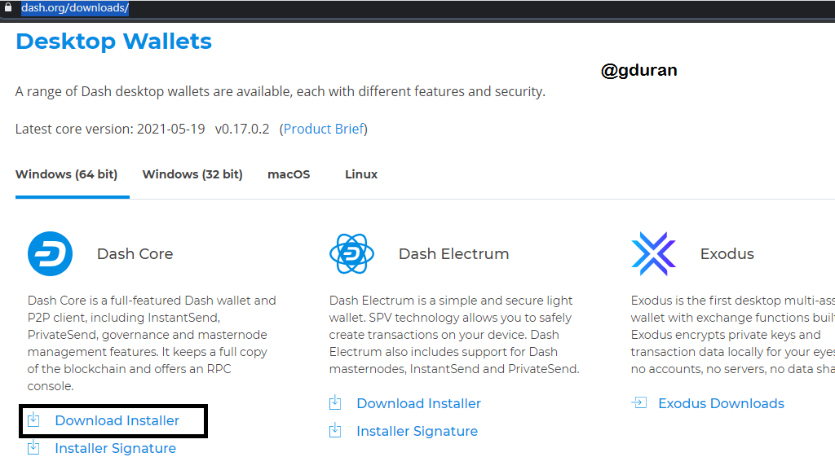The height and width of the screenshot is (457, 835).
Task: Select the Windows (64 bit) tab
Action: 67,174
